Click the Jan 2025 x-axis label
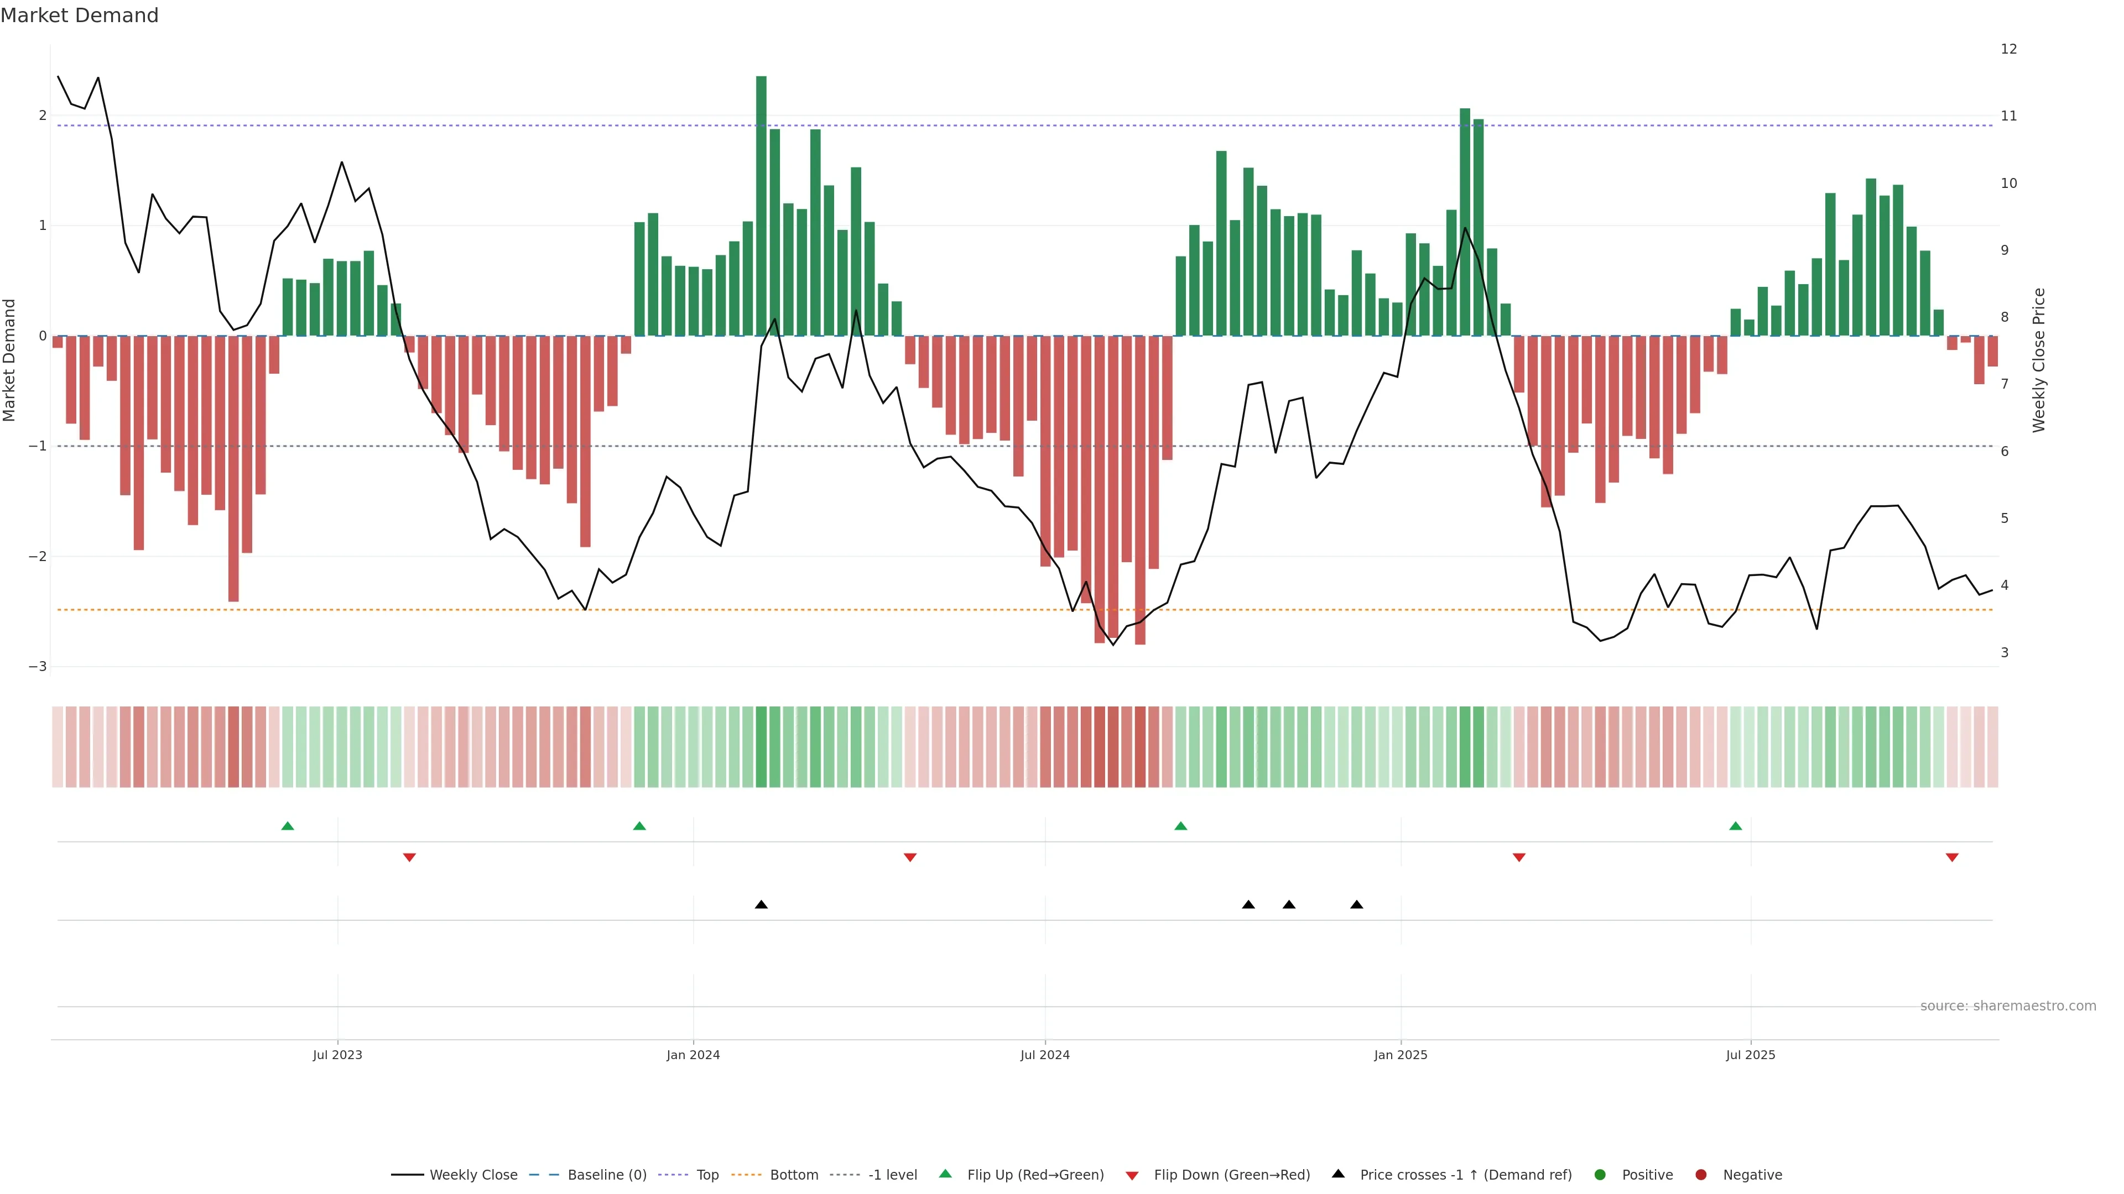The width and height of the screenshot is (2124, 1194). [1400, 1055]
